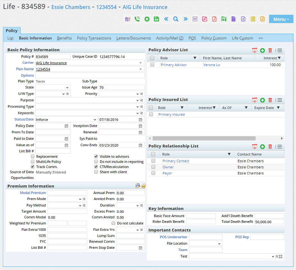Click the Verona Lo advisor link
This screenshot has height=270, width=296.
211,65
